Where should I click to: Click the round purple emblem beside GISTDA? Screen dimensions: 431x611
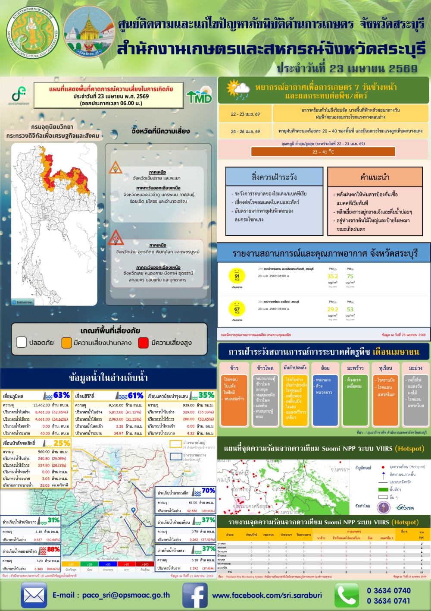(384, 507)
